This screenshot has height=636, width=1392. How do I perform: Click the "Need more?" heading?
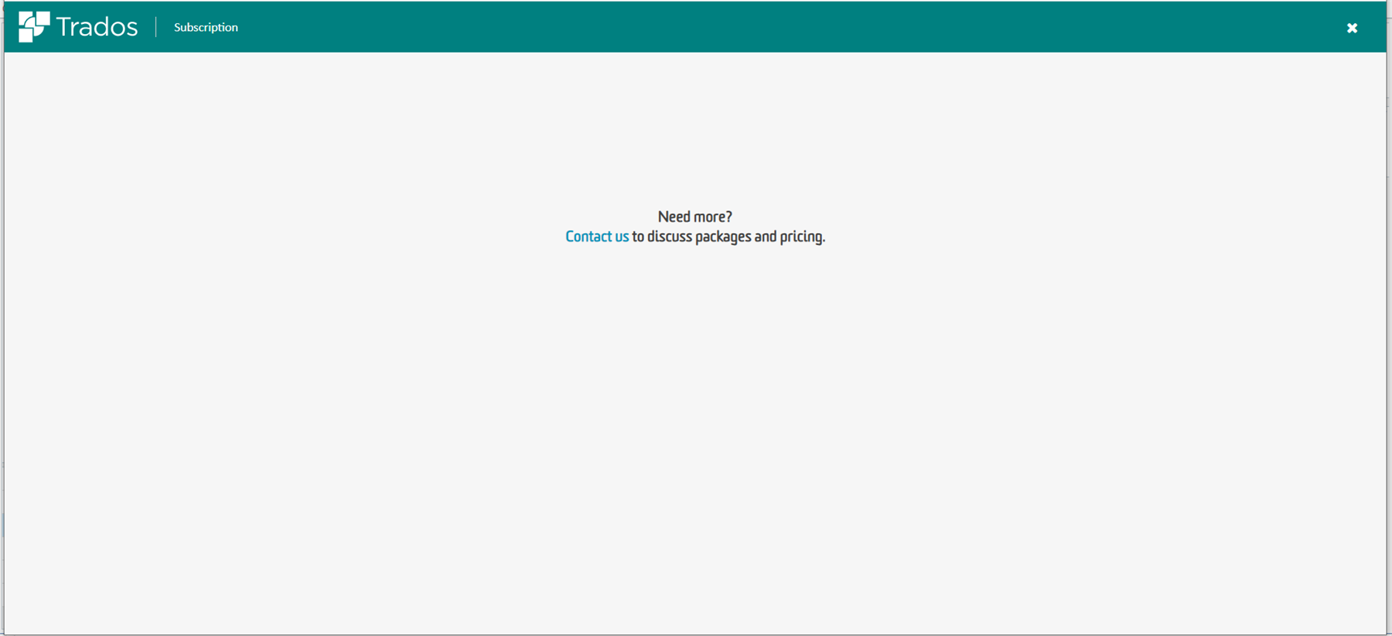(694, 217)
